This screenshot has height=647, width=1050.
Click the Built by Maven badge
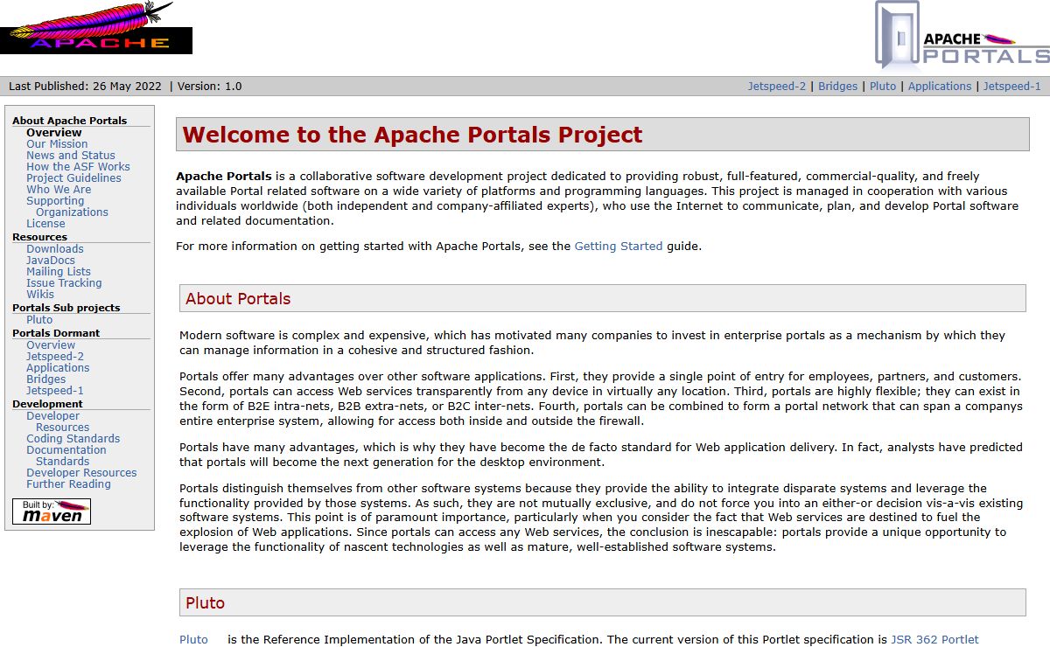52,511
